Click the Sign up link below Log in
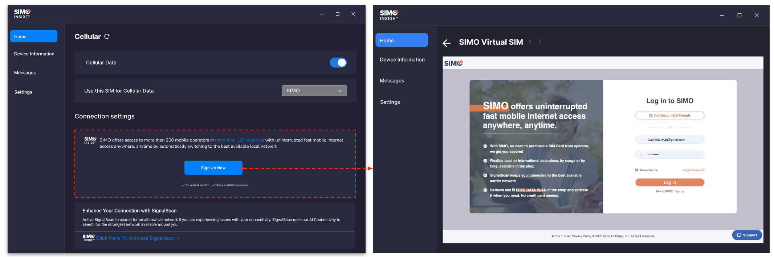 (679, 191)
